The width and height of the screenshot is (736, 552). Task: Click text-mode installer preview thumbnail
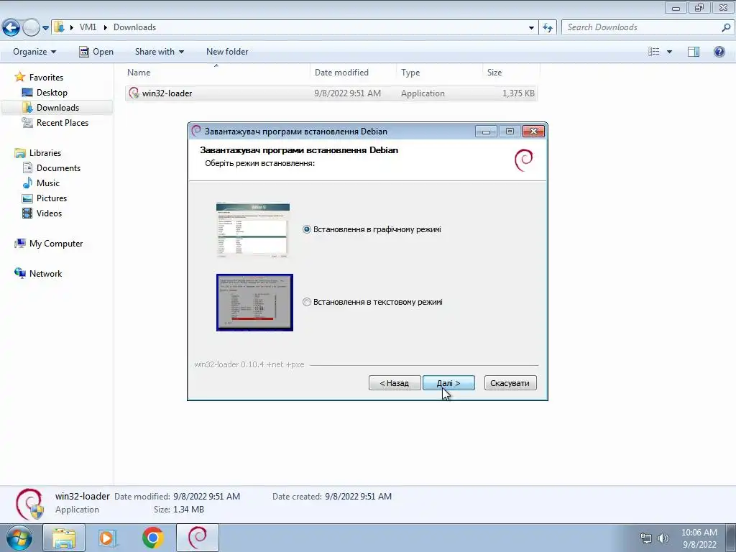(x=254, y=303)
